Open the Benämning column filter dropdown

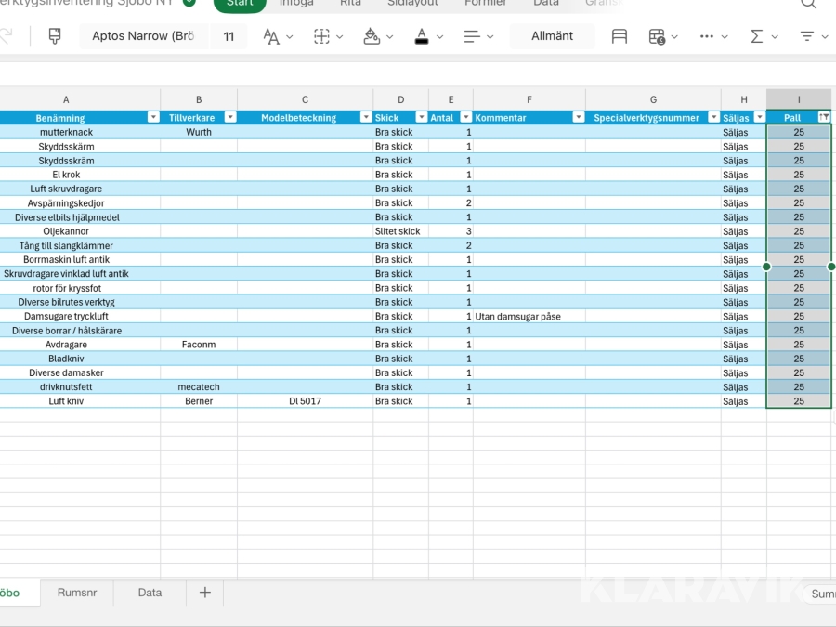(153, 118)
